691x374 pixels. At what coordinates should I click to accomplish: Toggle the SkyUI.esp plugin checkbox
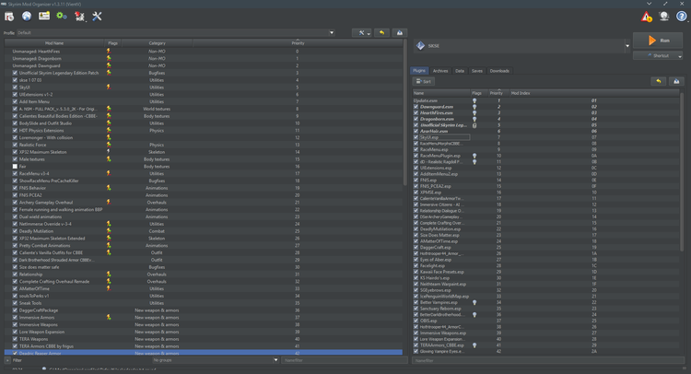coord(416,137)
